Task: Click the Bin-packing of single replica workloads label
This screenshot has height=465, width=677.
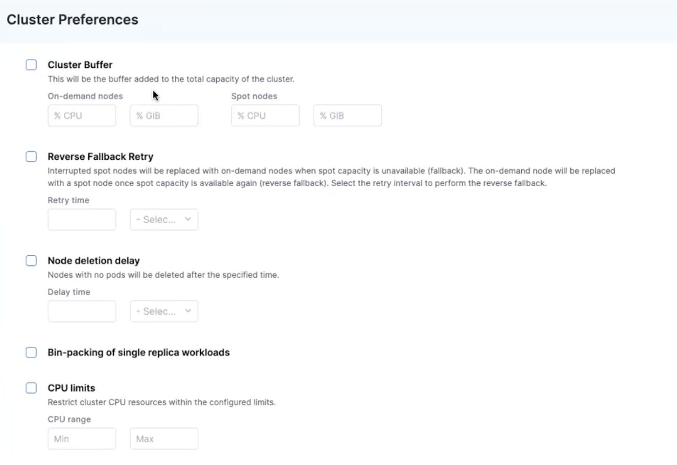Action: coord(138,352)
